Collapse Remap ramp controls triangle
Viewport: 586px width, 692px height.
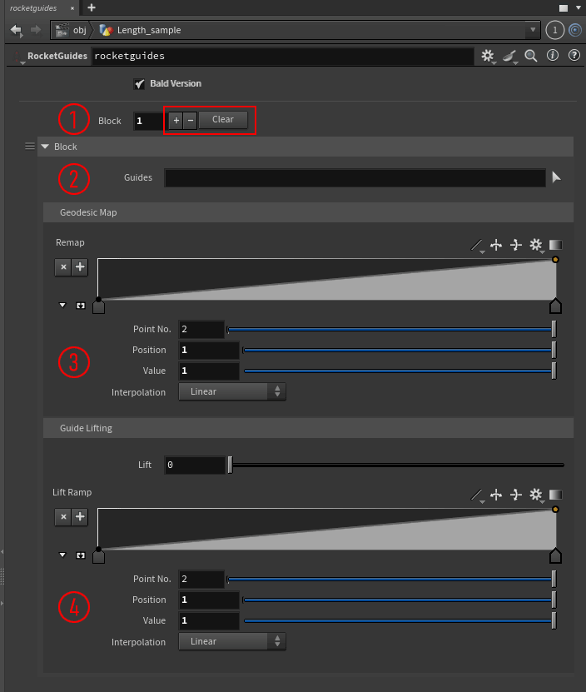pos(62,305)
